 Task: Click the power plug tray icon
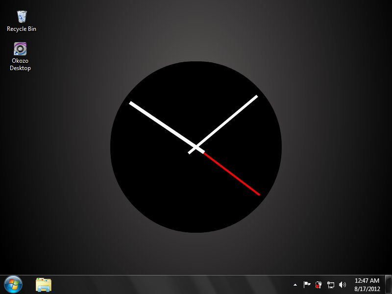coord(318,285)
